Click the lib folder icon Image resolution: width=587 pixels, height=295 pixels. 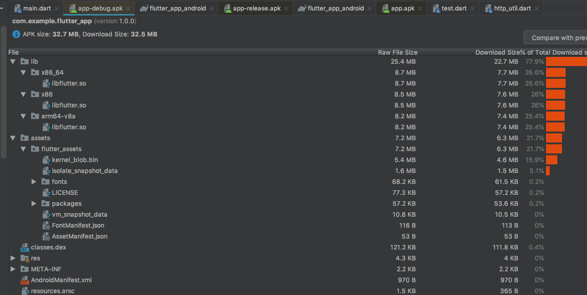(25, 61)
